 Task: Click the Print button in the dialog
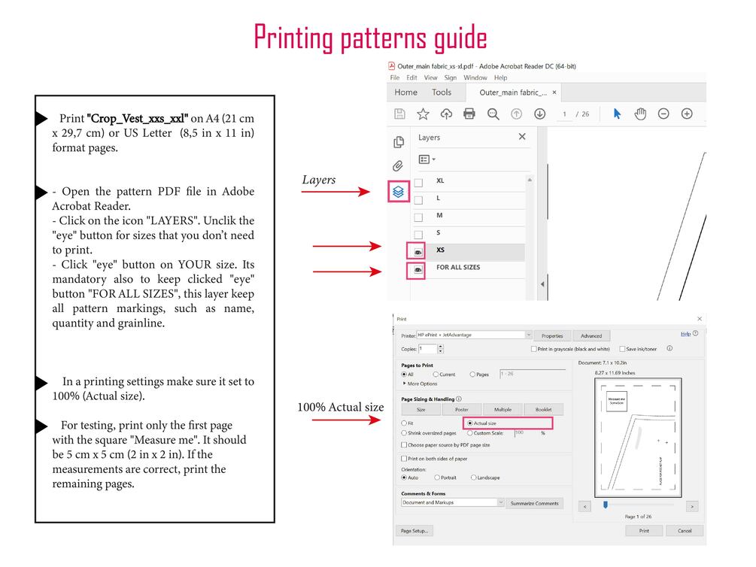644,531
